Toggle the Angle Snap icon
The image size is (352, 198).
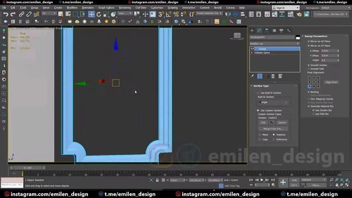point(168,14)
